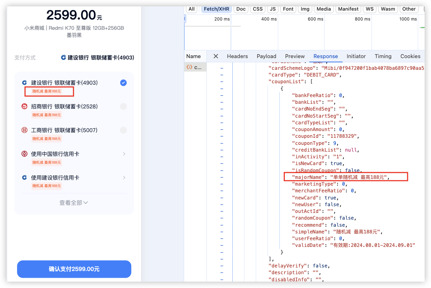Image resolution: width=431 pixels, height=288 pixels.
Task: Open the 使用建设银行信用卡 chevron arrow
Action: click(x=124, y=177)
